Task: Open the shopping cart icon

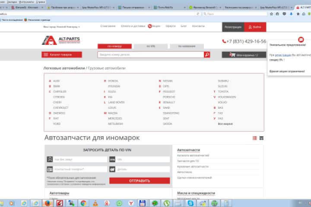Action: click(x=232, y=55)
